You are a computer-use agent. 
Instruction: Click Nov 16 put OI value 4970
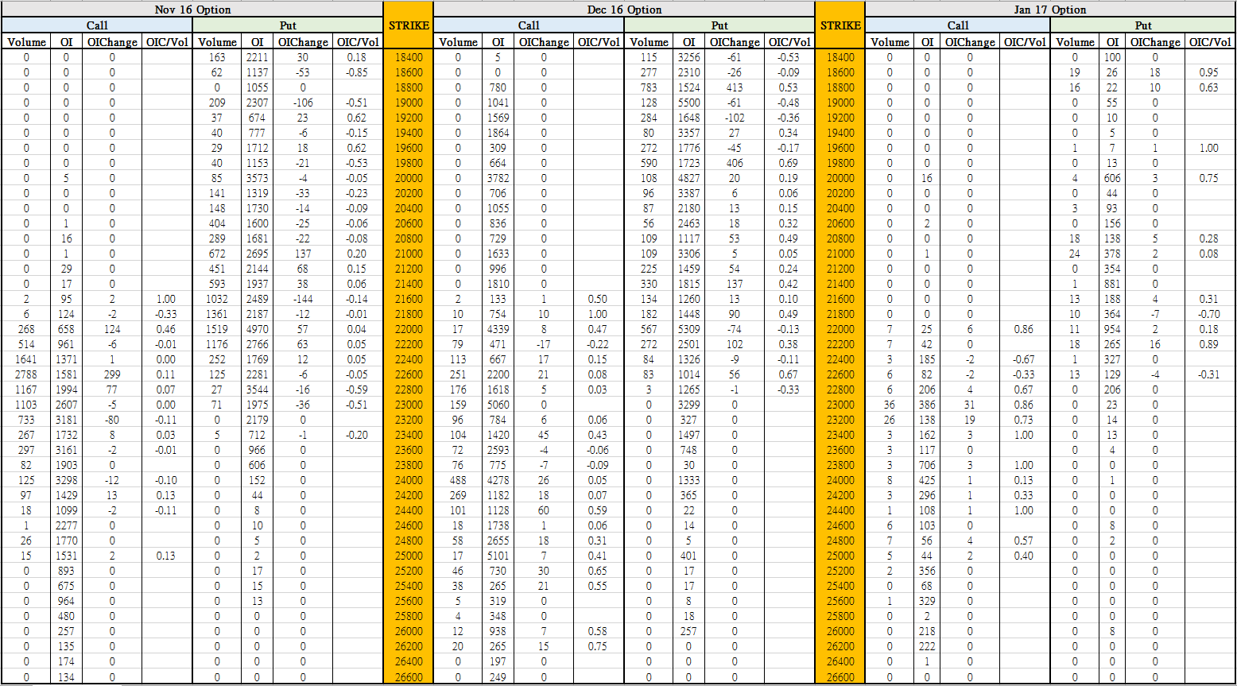[x=257, y=329]
